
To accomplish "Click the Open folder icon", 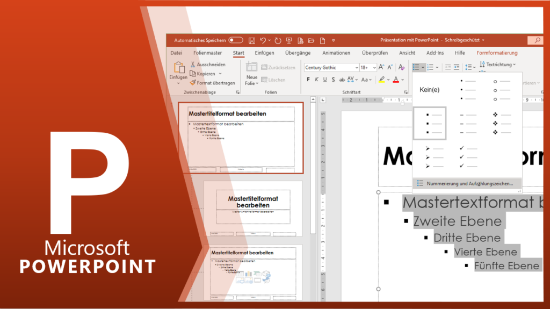I will pos(311,41).
